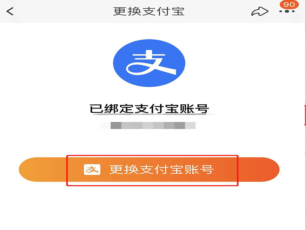Tap the share arrow icon
The width and height of the screenshot is (306, 230).
(260, 11)
